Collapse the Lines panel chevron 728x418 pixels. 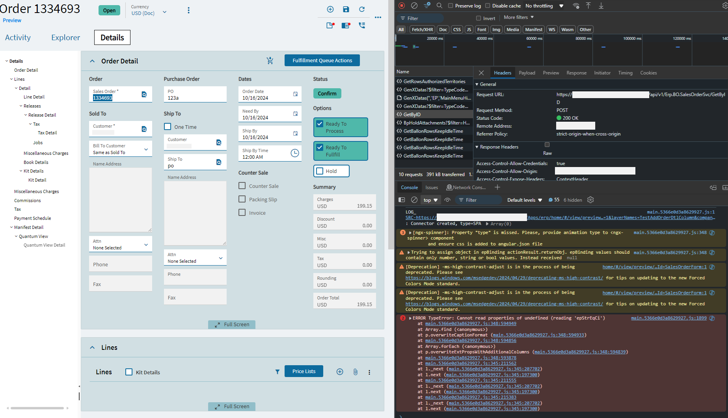click(x=92, y=347)
